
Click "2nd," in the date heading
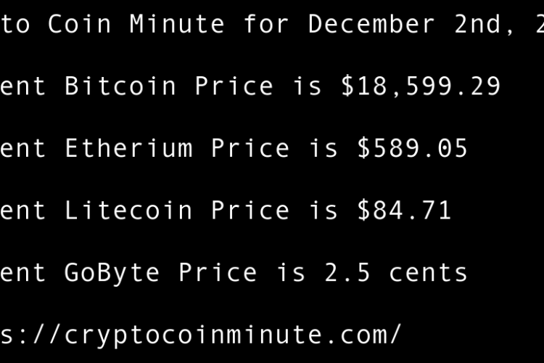click(477, 24)
